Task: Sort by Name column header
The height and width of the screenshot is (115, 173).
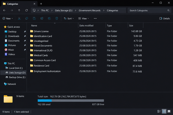Action: pyautogui.click(x=34, y=26)
